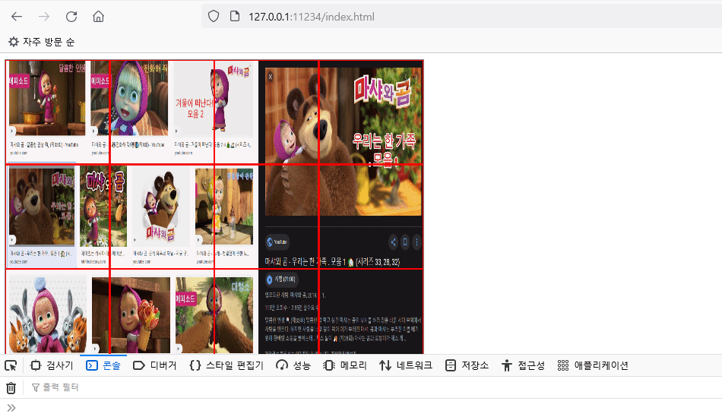Viewport: 722px width, 417px height.
Task: Open the browser home page icon
Action: pyautogui.click(x=98, y=17)
